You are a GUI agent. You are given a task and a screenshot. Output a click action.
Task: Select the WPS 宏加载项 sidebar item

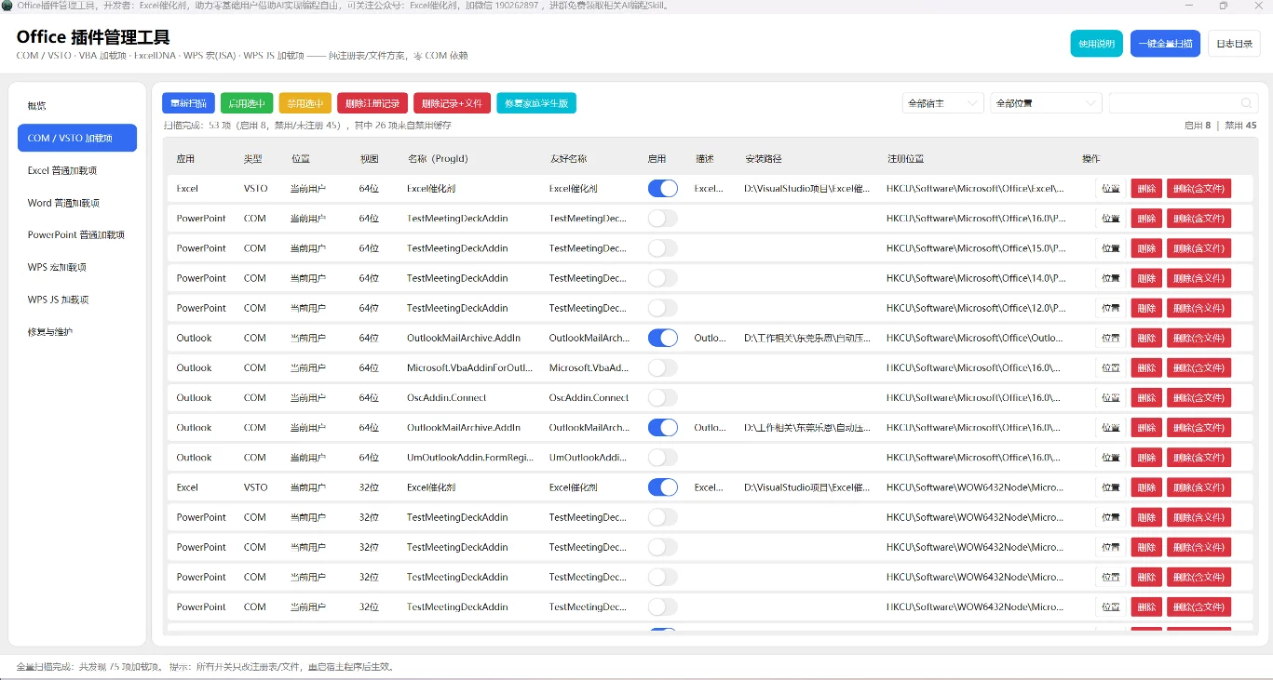point(77,268)
